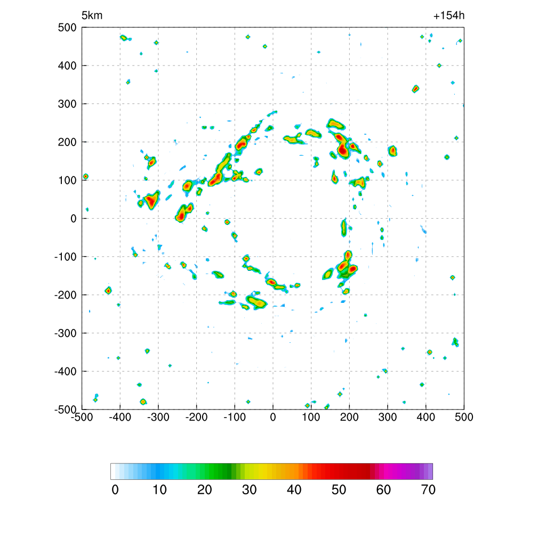Click the colorbar label "30"
This screenshot has height=546, width=546.
click(x=250, y=490)
